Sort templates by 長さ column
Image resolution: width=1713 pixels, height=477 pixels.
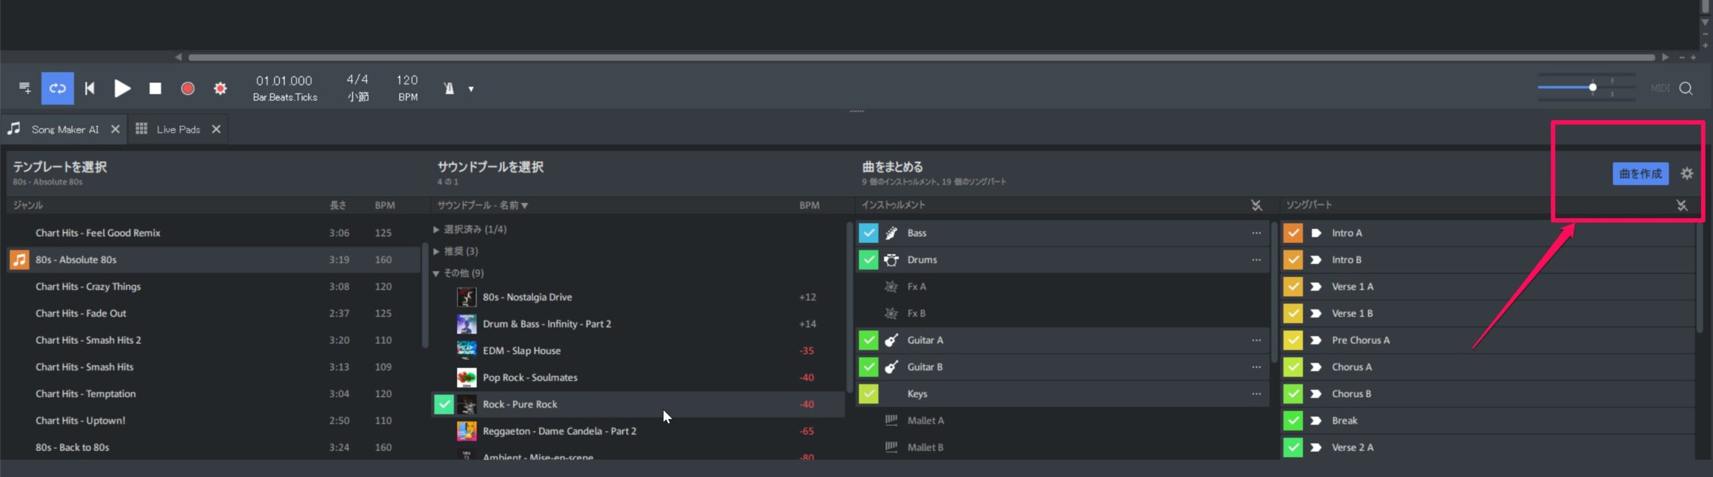point(338,205)
